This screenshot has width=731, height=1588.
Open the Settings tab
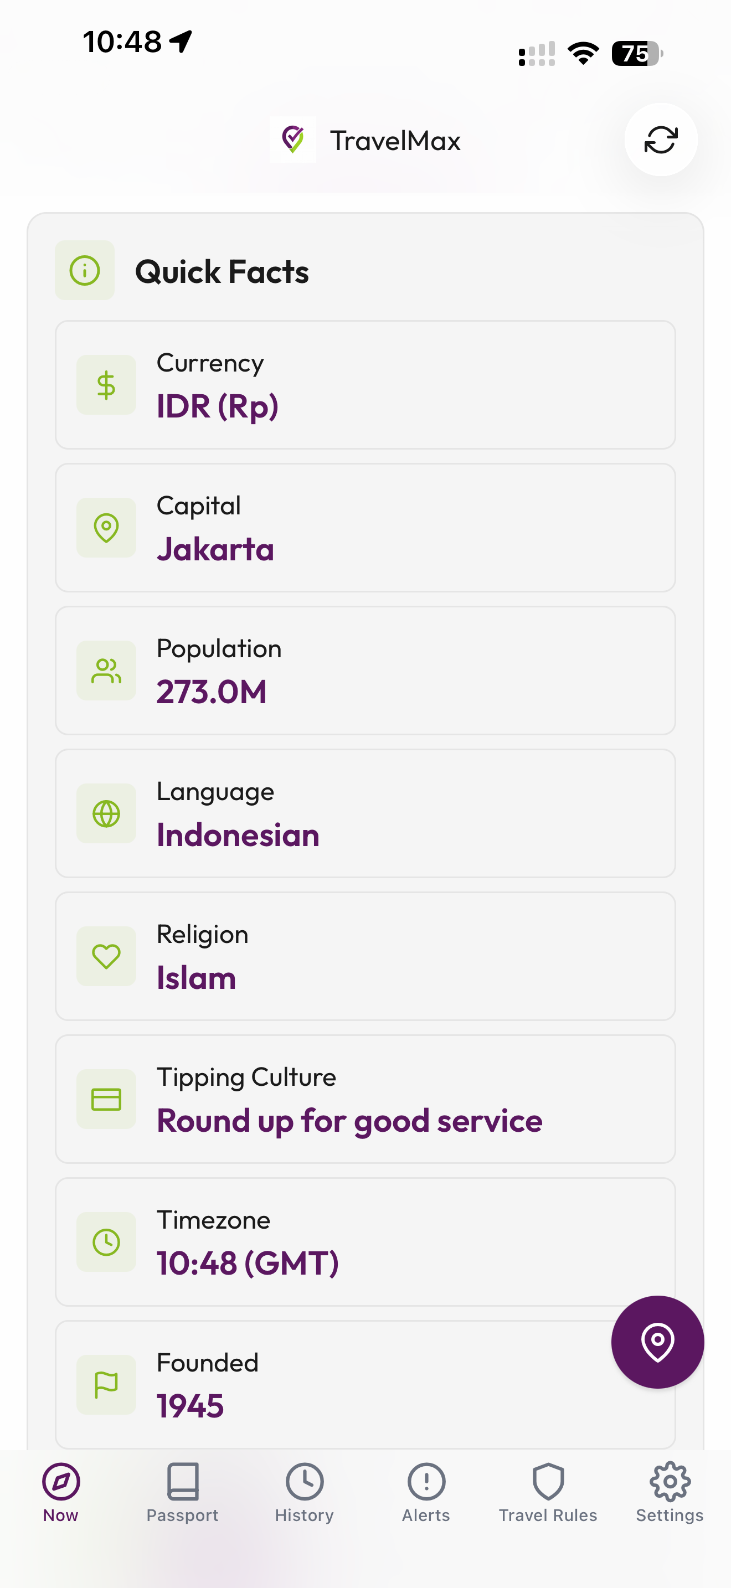(x=670, y=1492)
